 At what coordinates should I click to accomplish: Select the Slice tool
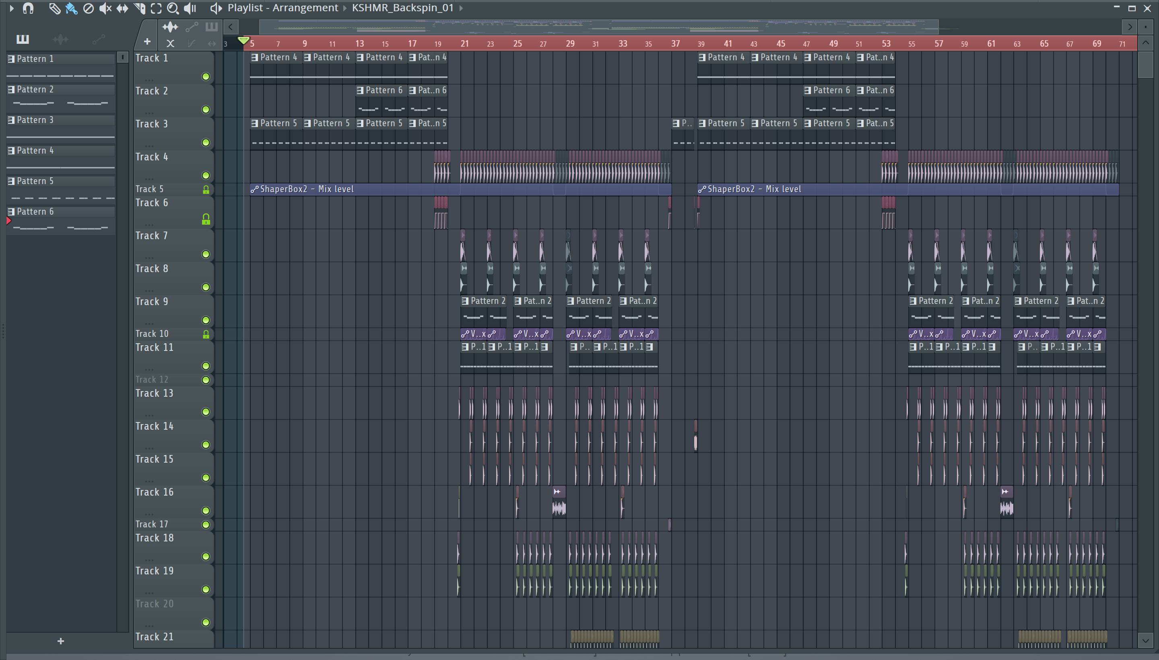tap(139, 8)
